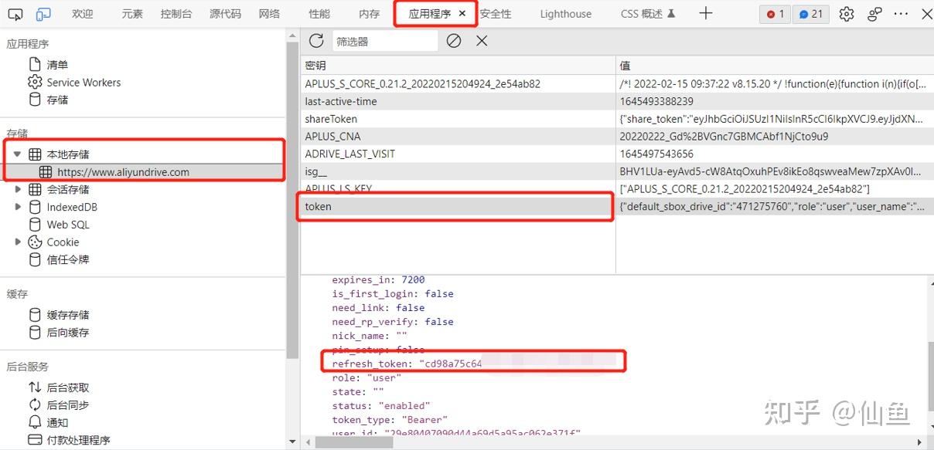This screenshot has width=934, height=450.
Task: Open the 网络 tab
Action: (x=269, y=14)
